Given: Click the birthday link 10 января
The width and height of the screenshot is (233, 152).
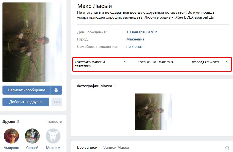Looking at the screenshot, I should click(136, 32).
